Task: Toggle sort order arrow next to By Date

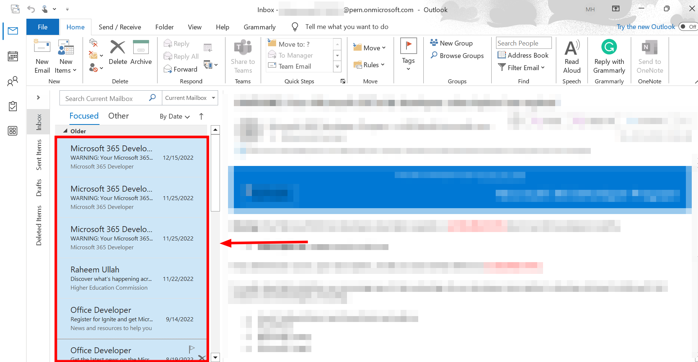Action: (x=201, y=116)
